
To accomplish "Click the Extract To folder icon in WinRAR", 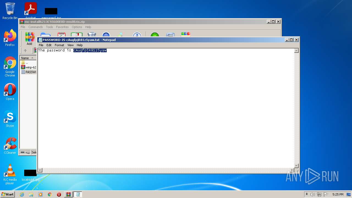I will coord(45,34).
